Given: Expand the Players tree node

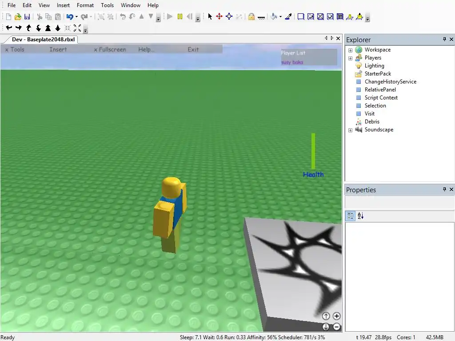Looking at the screenshot, I should [350, 58].
